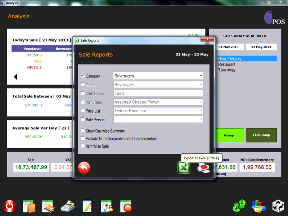This screenshot has width=288, height=216.
Task: Open the shopping bag report icon
Action: 28,206
